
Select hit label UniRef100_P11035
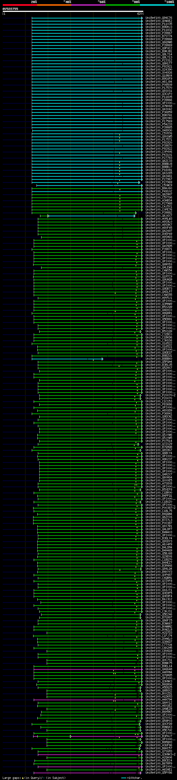point(159,24)
